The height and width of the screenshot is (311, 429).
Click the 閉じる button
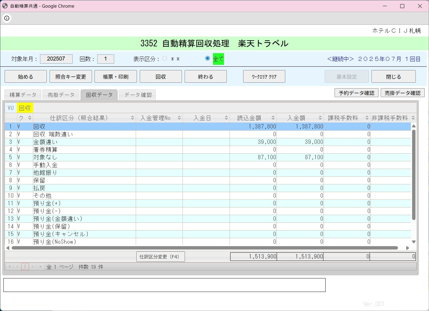[394, 77]
